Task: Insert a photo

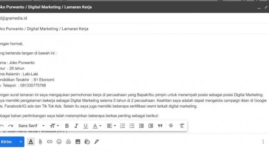Action: pyautogui.click(x=78, y=142)
